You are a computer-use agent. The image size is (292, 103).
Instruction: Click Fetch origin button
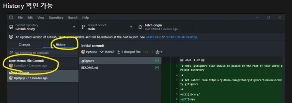pos(164,27)
